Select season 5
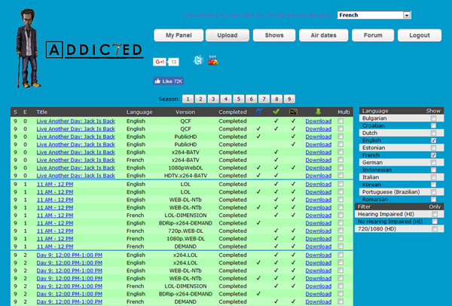The width and height of the screenshot is (452, 306). point(237,99)
